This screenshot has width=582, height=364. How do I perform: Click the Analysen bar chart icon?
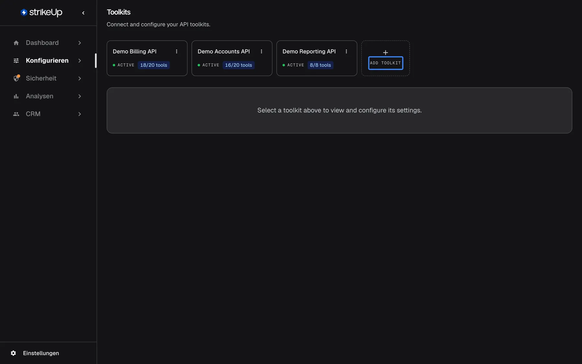16,96
